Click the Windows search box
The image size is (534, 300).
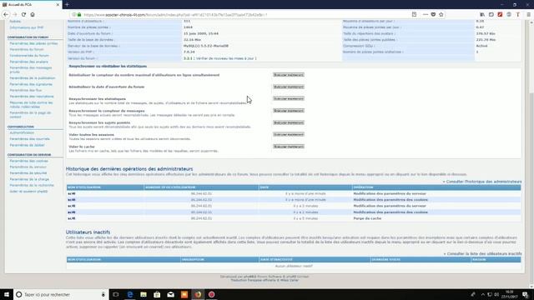click(61, 294)
